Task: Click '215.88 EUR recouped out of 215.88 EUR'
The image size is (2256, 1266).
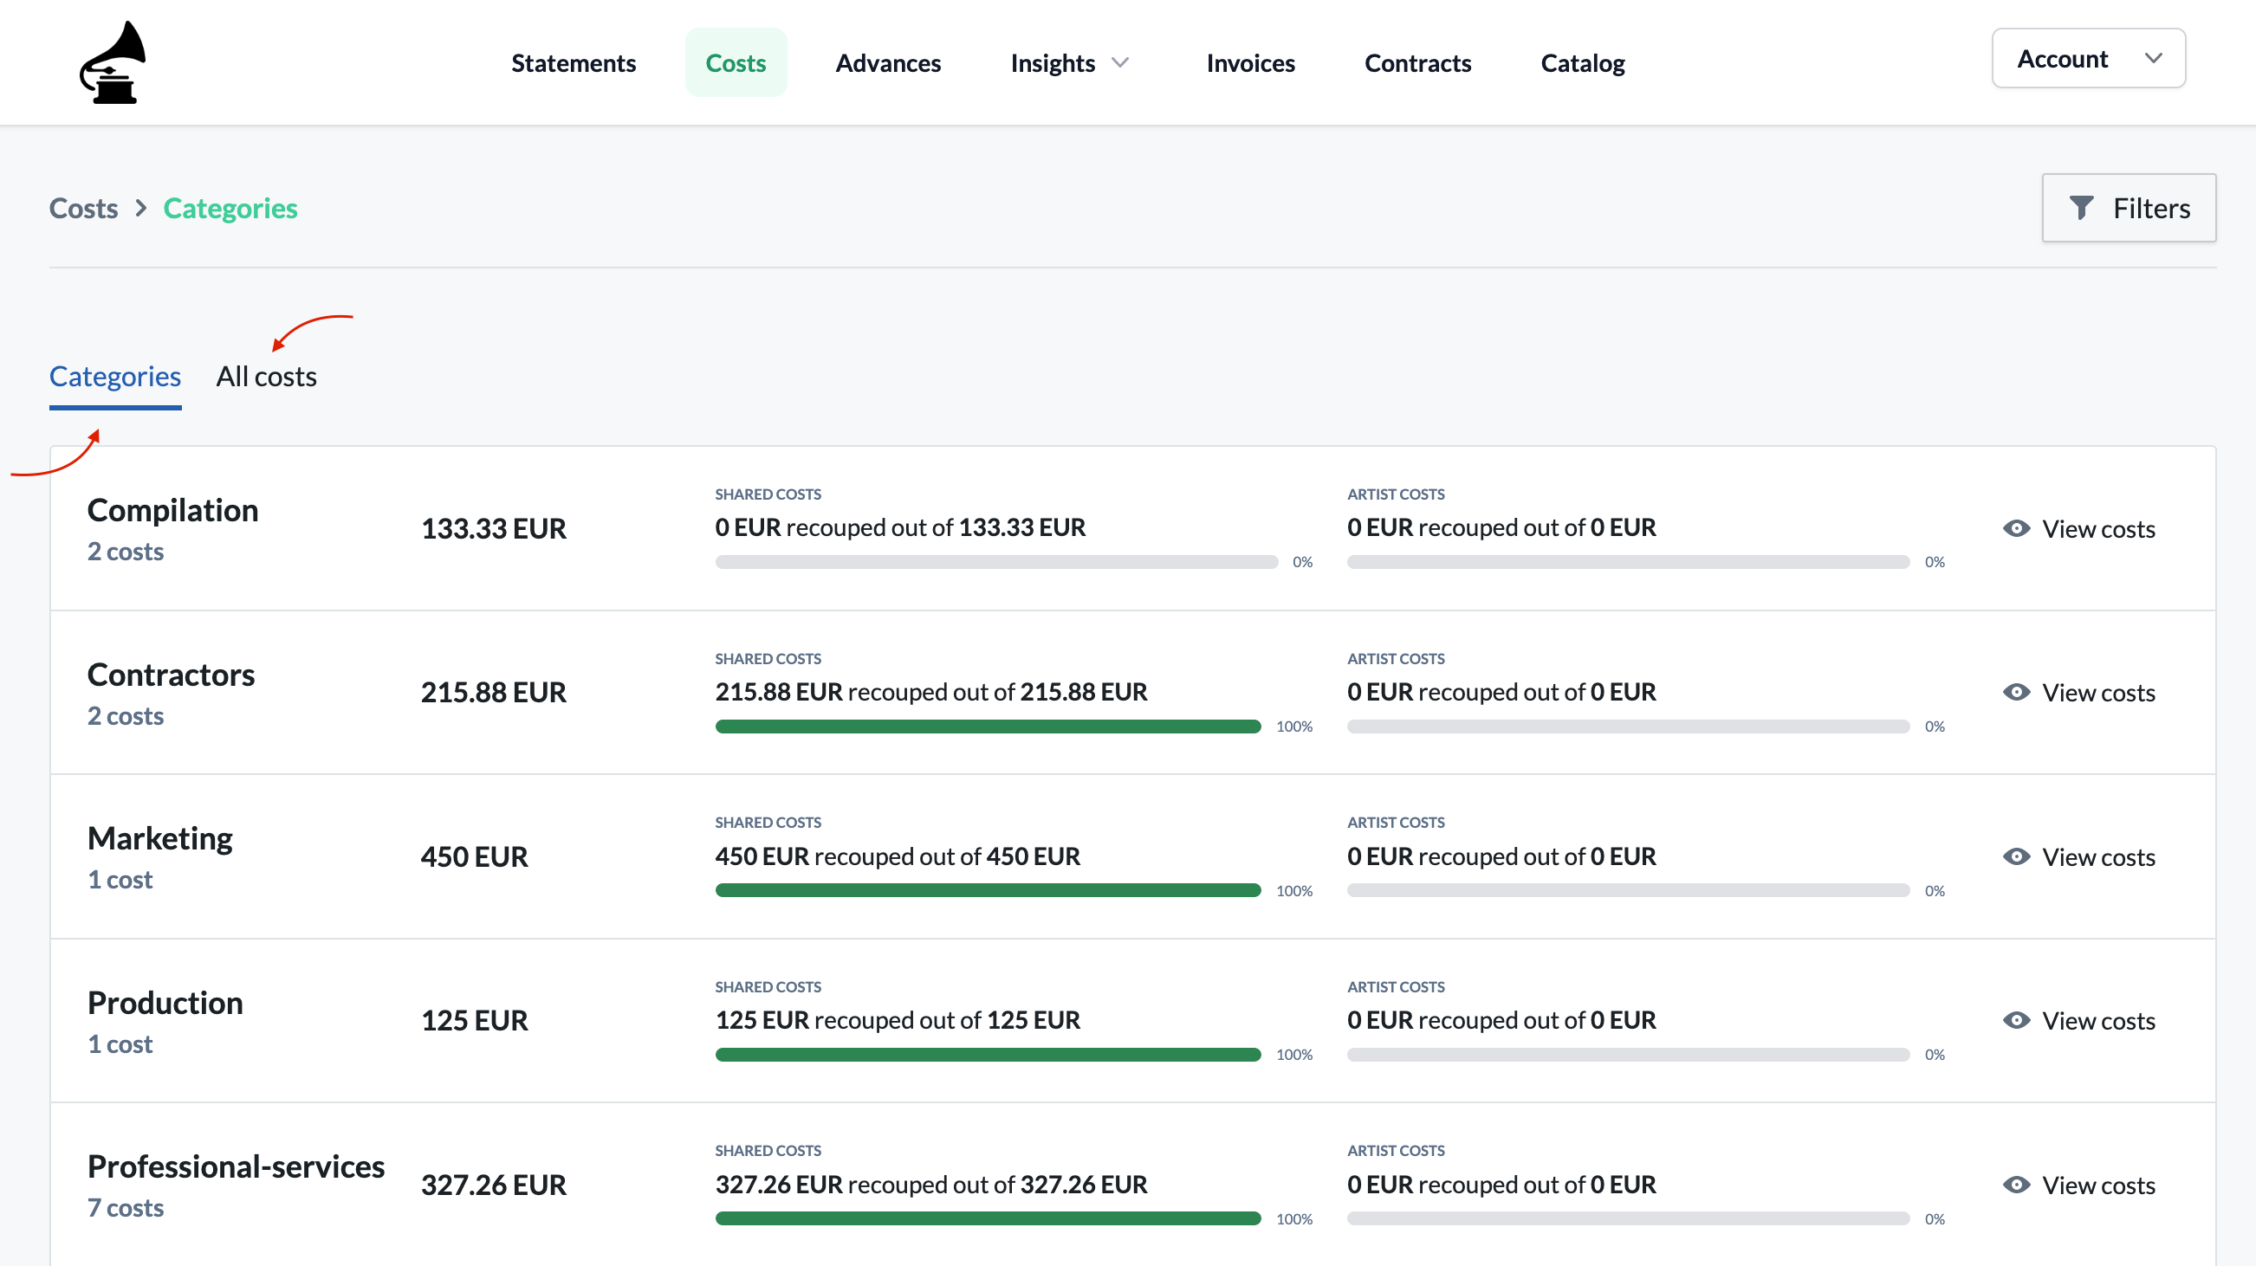Action: coord(931,692)
